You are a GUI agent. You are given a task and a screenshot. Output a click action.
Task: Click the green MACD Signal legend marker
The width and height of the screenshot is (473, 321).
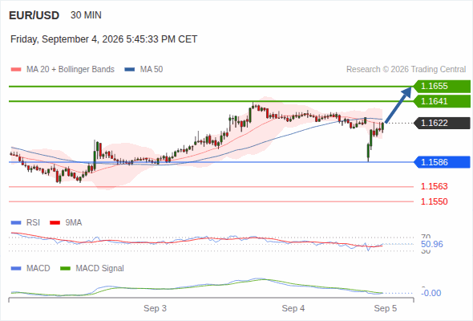65,269
